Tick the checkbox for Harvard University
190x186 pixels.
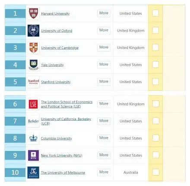[155, 13]
